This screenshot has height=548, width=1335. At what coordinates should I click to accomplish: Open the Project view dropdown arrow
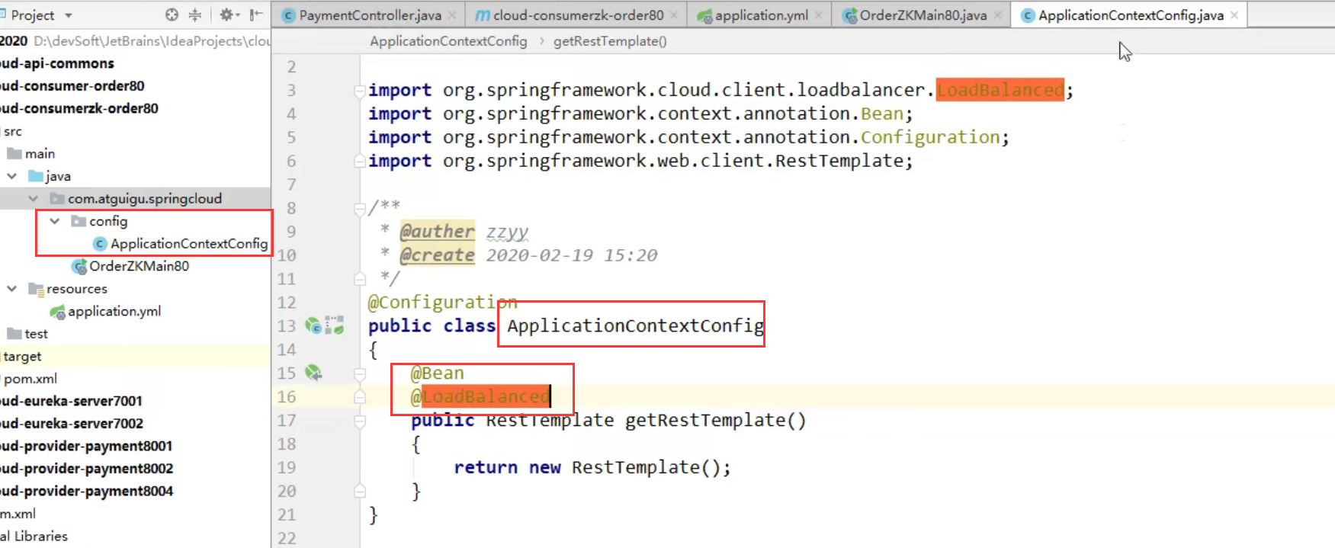69,15
